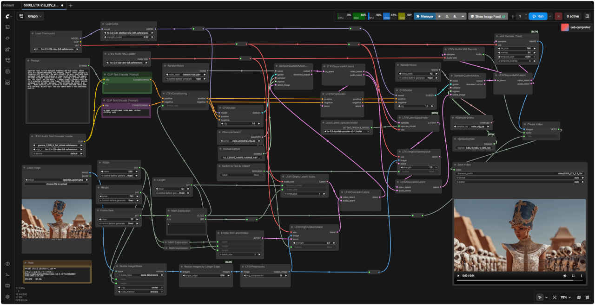Select the cursor mode tool
595x305 pixels.
coord(540,297)
